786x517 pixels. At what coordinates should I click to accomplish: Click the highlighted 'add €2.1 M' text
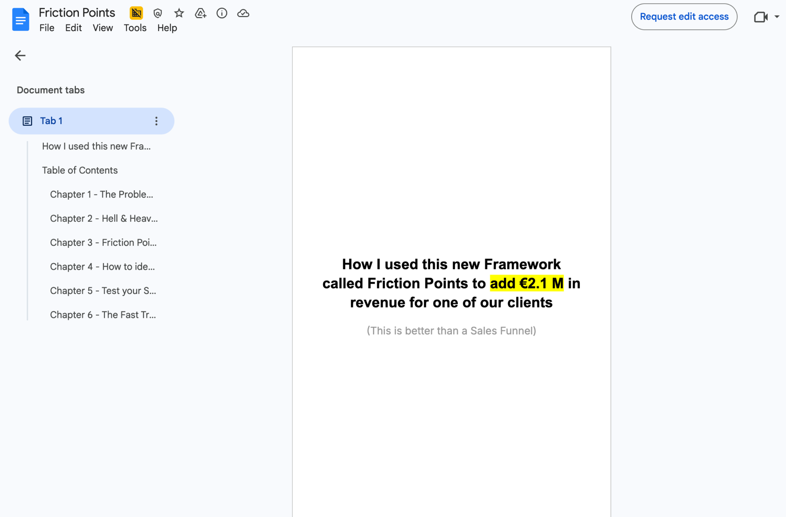point(527,283)
